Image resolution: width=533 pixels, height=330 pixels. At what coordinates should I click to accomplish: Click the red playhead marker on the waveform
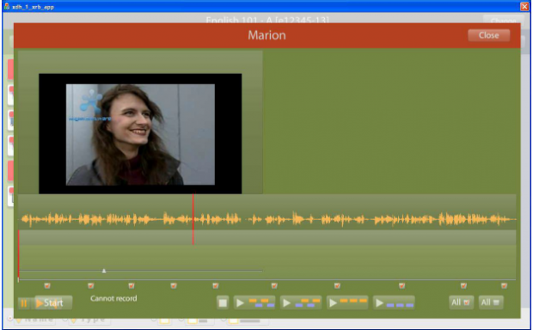click(x=193, y=219)
